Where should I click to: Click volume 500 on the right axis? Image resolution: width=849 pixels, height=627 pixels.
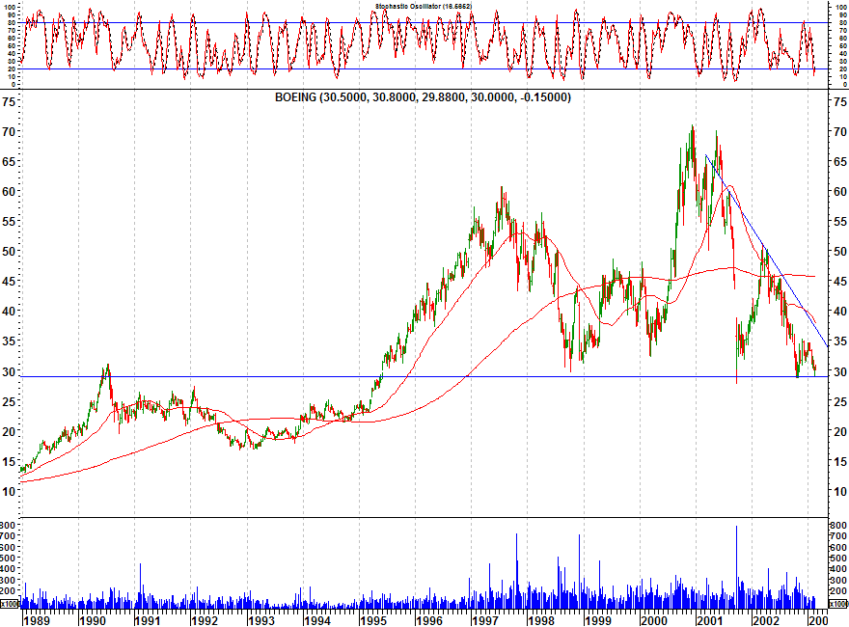click(x=838, y=559)
